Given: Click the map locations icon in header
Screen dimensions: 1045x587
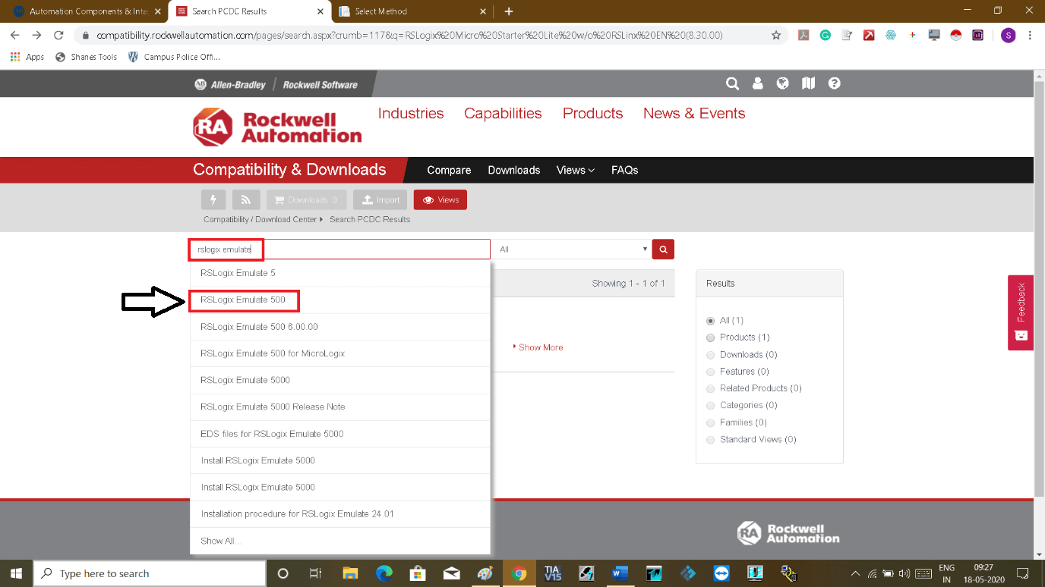Looking at the screenshot, I should point(808,83).
